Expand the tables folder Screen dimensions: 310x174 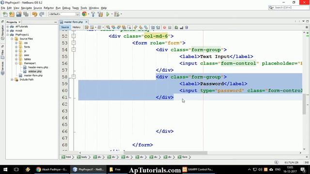click(16, 59)
